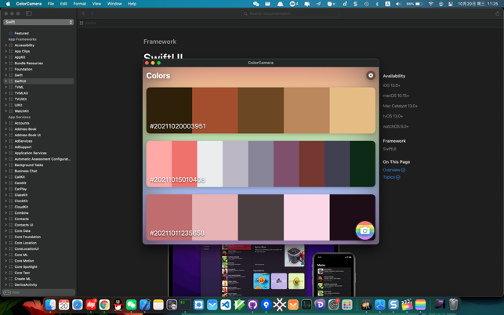Click the share button in documentation toolbar
The image size is (504, 315).
pos(497,13)
